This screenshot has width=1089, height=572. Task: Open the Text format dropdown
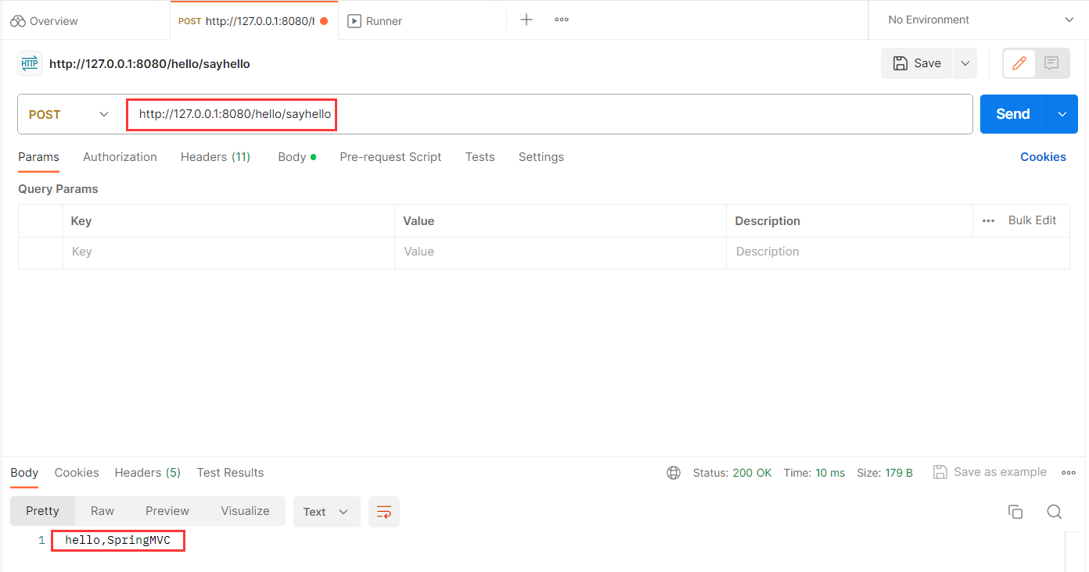click(326, 512)
